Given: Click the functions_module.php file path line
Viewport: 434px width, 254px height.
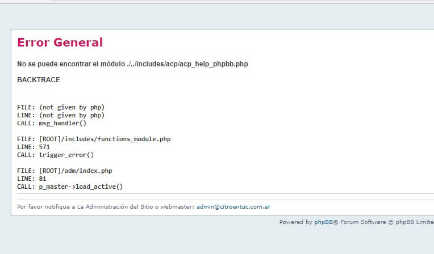Looking at the screenshot, I should tap(94, 139).
